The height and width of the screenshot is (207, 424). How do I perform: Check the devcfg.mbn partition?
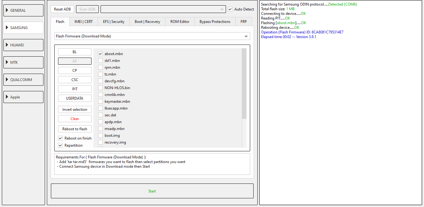click(x=100, y=81)
